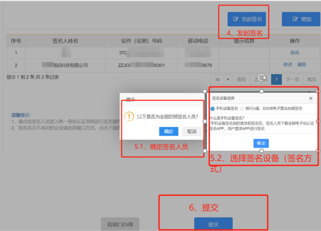Click the 序号 column header

(x=16, y=41)
